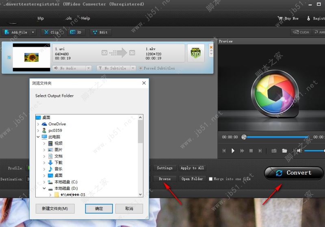Enable Forced Subtitles checkbox

coord(141,68)
